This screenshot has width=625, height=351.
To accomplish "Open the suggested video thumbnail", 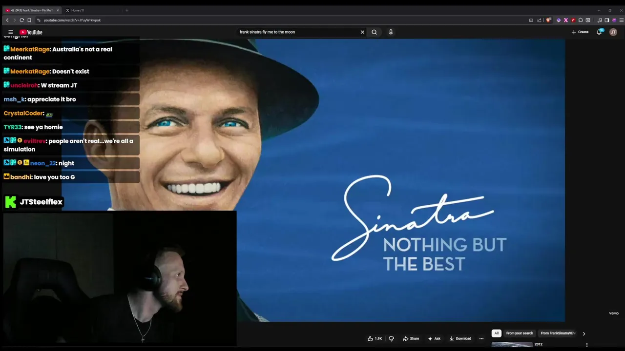I will click(x=512, y=345).
